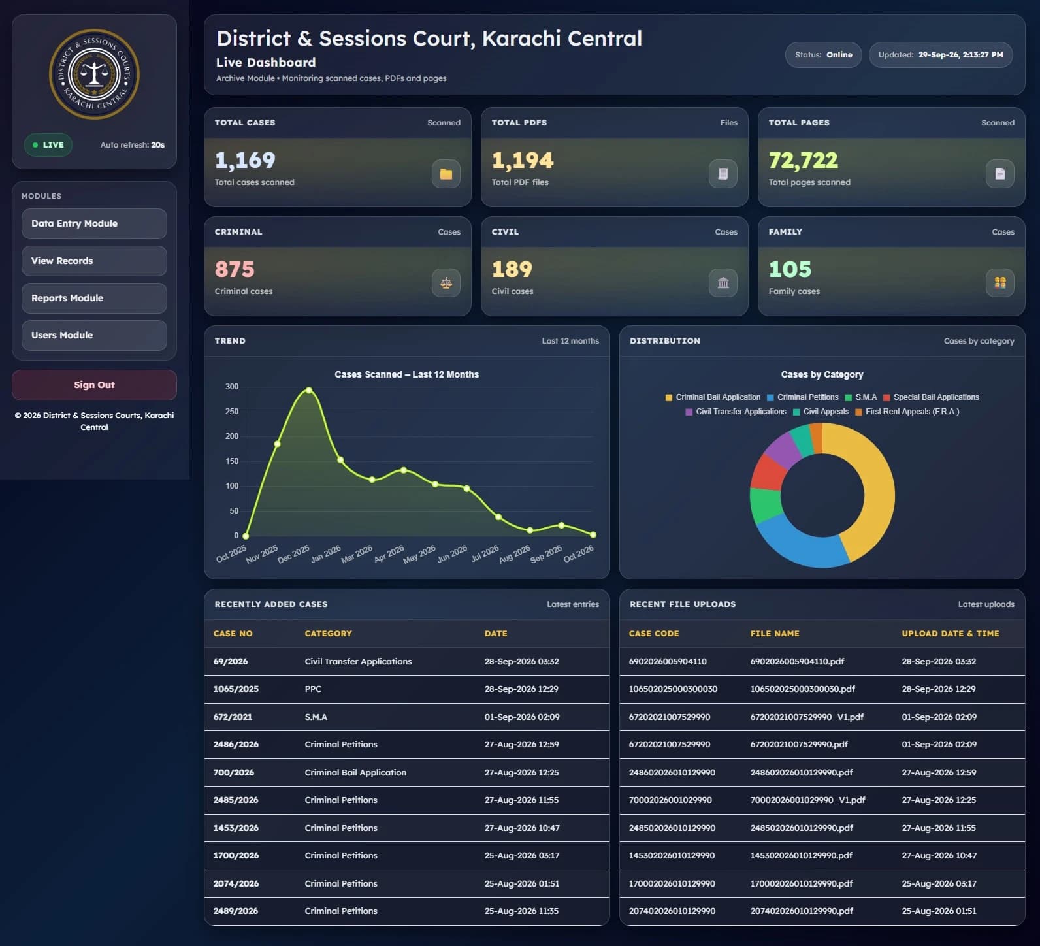1040x946 pixels.
Task: Select case number 2486/2026
Action: (x=236, y=744)
